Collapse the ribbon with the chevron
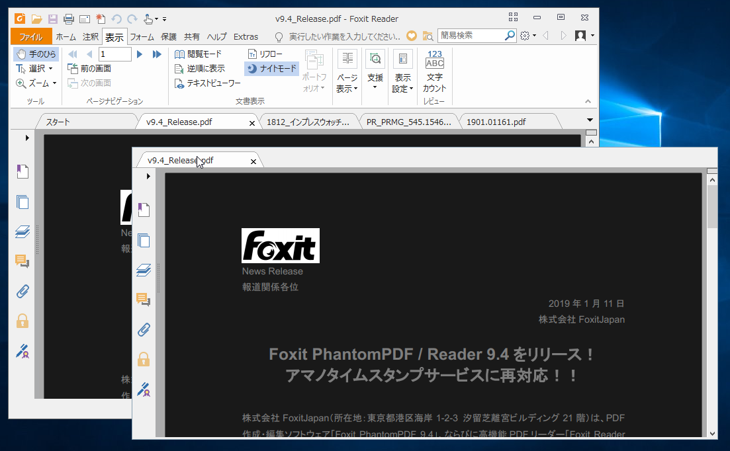730x451 pixels. pyautogui.click(x=588, y=101)
